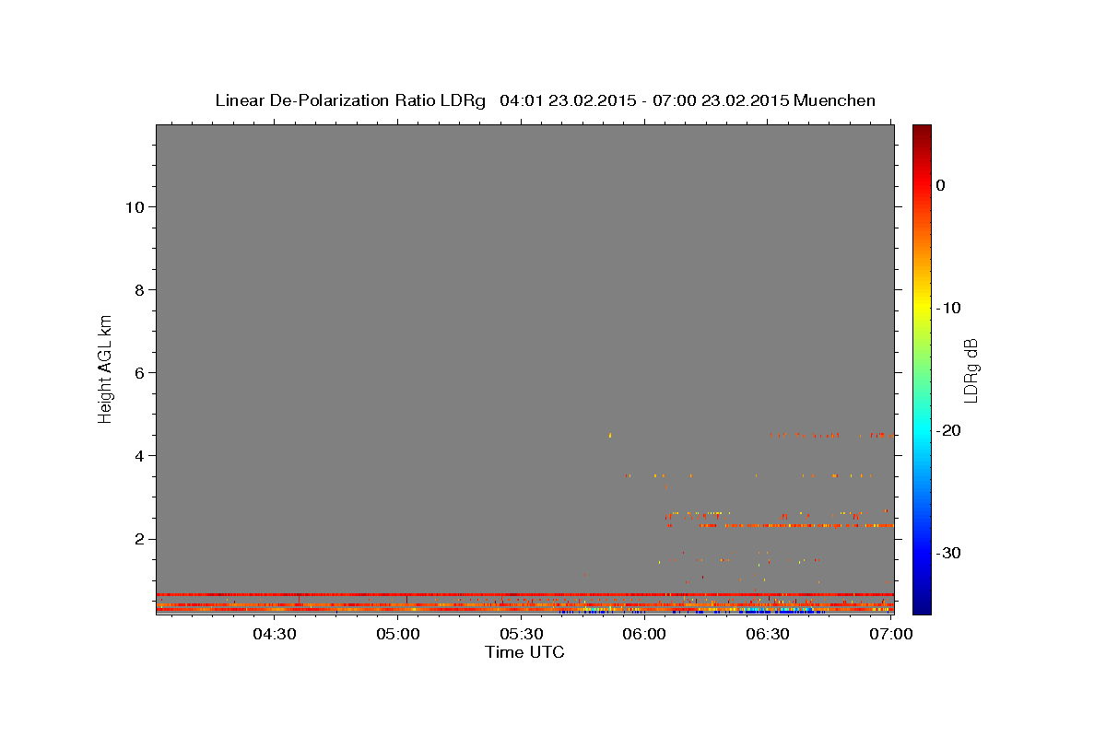Click the 06:00 time tick label
This screenshot has height=737, width=1106.
click(644, 634)
